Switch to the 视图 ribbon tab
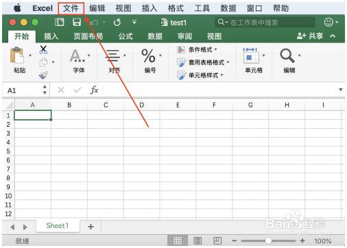The height and width of the screenshot is (248, 347). point(214,36)
